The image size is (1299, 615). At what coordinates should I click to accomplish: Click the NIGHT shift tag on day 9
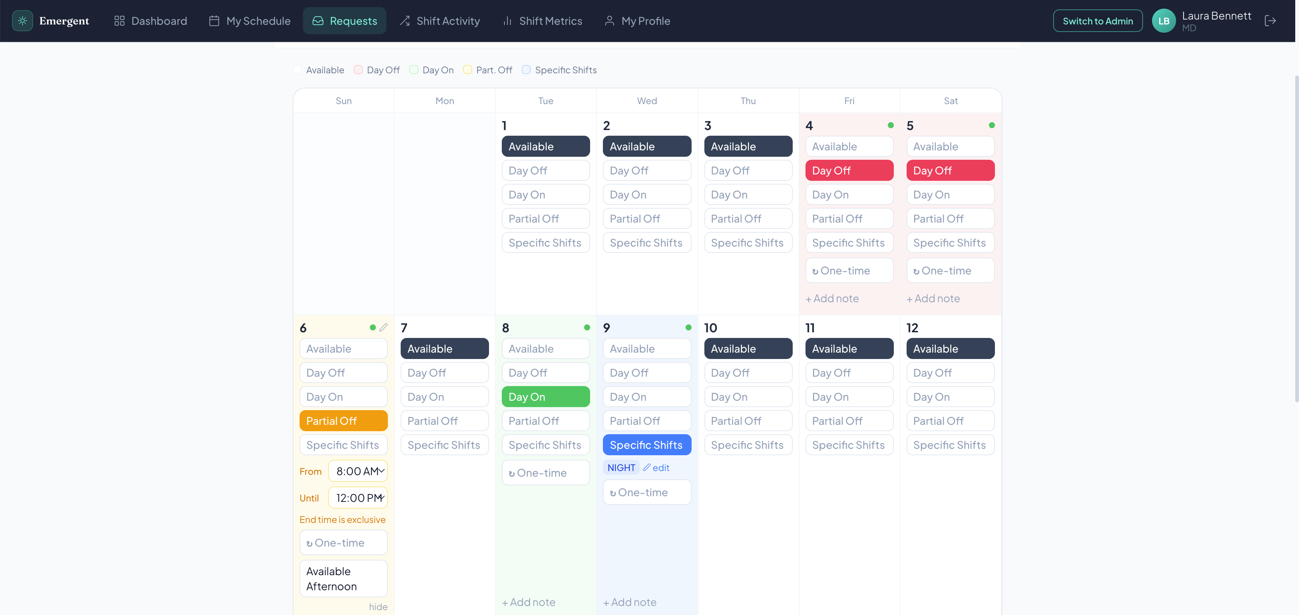tap(621, 468)
